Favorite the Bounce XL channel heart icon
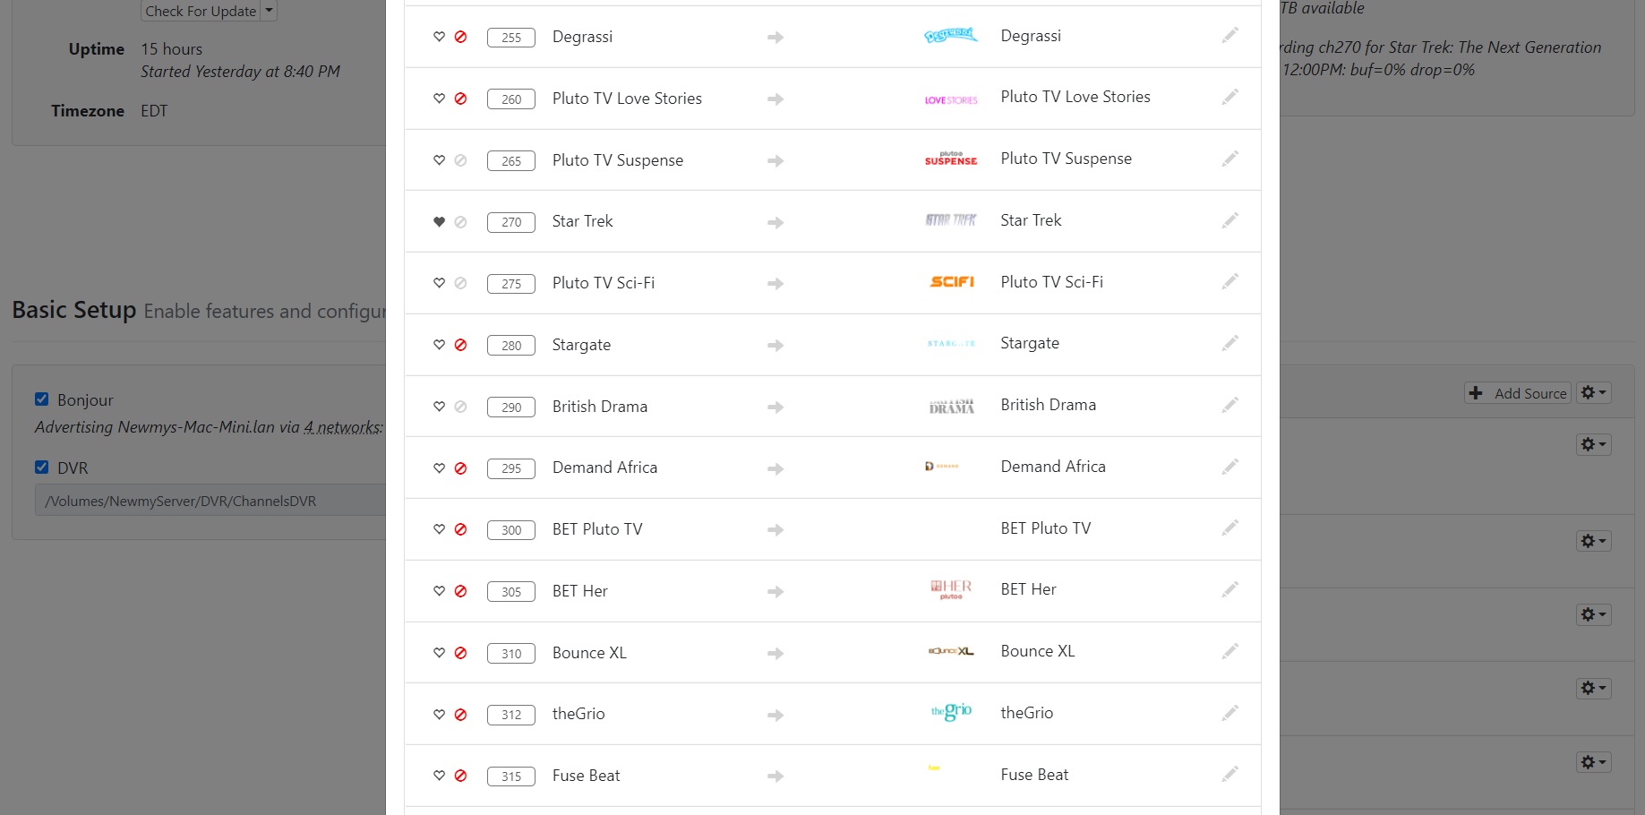 (x=439, y=653)
